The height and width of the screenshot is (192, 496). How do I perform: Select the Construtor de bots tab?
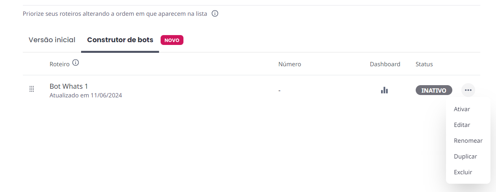tap(120, 40)
